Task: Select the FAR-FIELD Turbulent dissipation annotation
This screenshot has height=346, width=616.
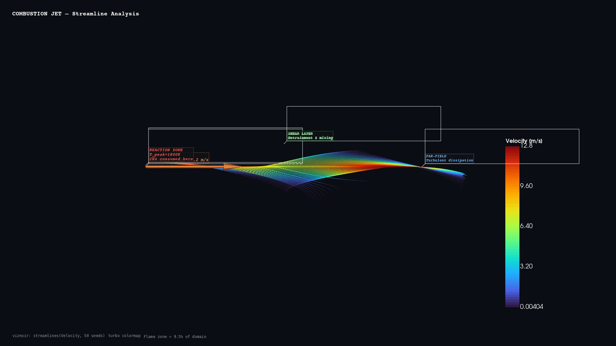Action: click(449, 158)
